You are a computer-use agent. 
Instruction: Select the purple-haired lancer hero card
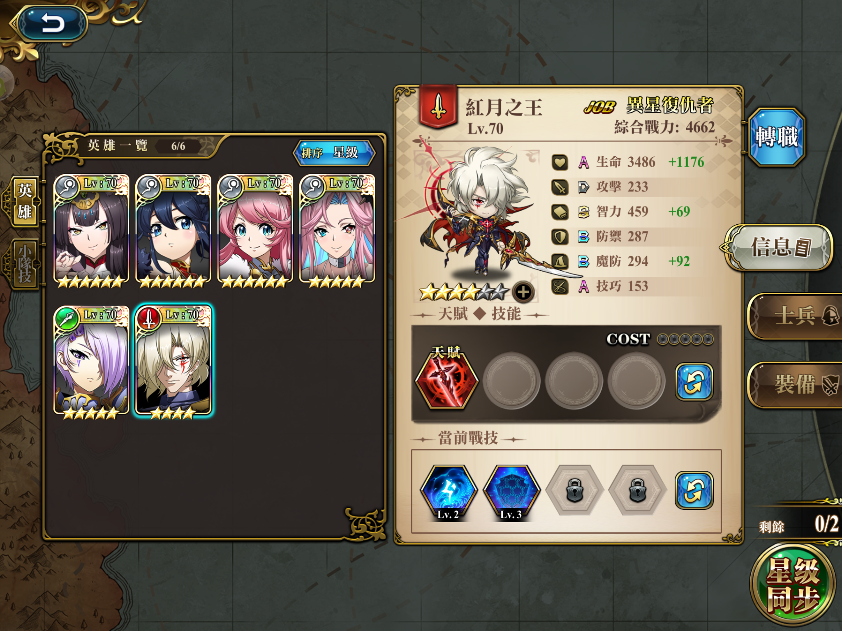tap(91, 362)
